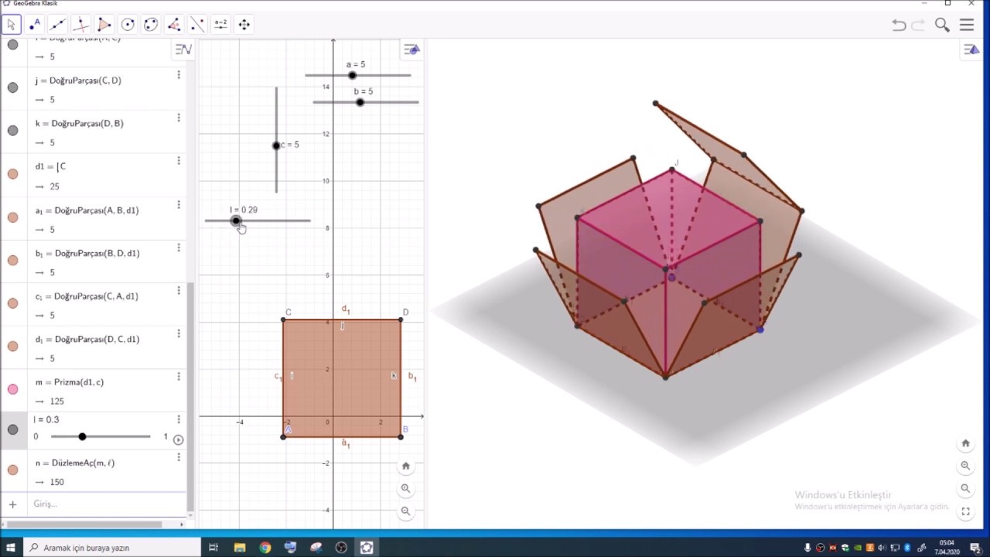Select the Move arrow tool
This screenshot has width=990, height=557.
[x=11, y=25]
